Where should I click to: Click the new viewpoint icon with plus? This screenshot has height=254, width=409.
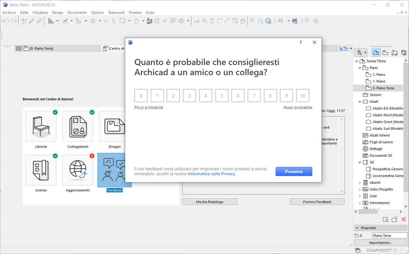395,219
